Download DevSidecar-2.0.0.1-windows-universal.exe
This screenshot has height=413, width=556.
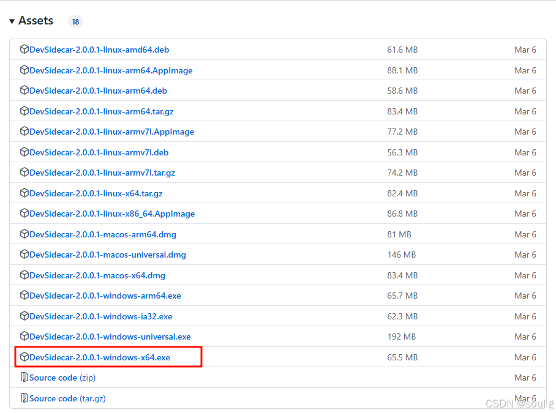[x=110, y=337]
